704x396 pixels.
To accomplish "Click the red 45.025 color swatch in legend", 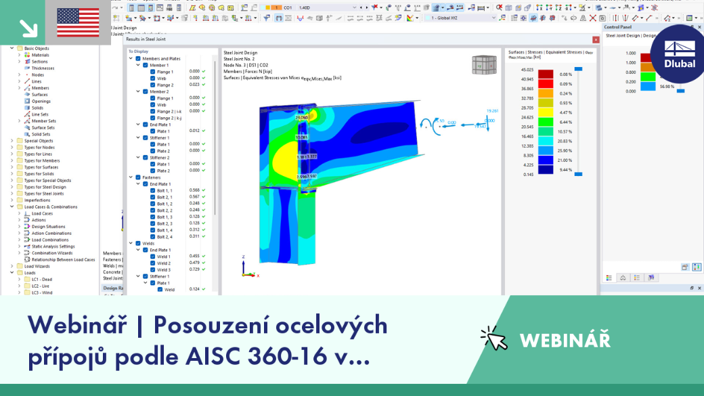I will [546, 74].
